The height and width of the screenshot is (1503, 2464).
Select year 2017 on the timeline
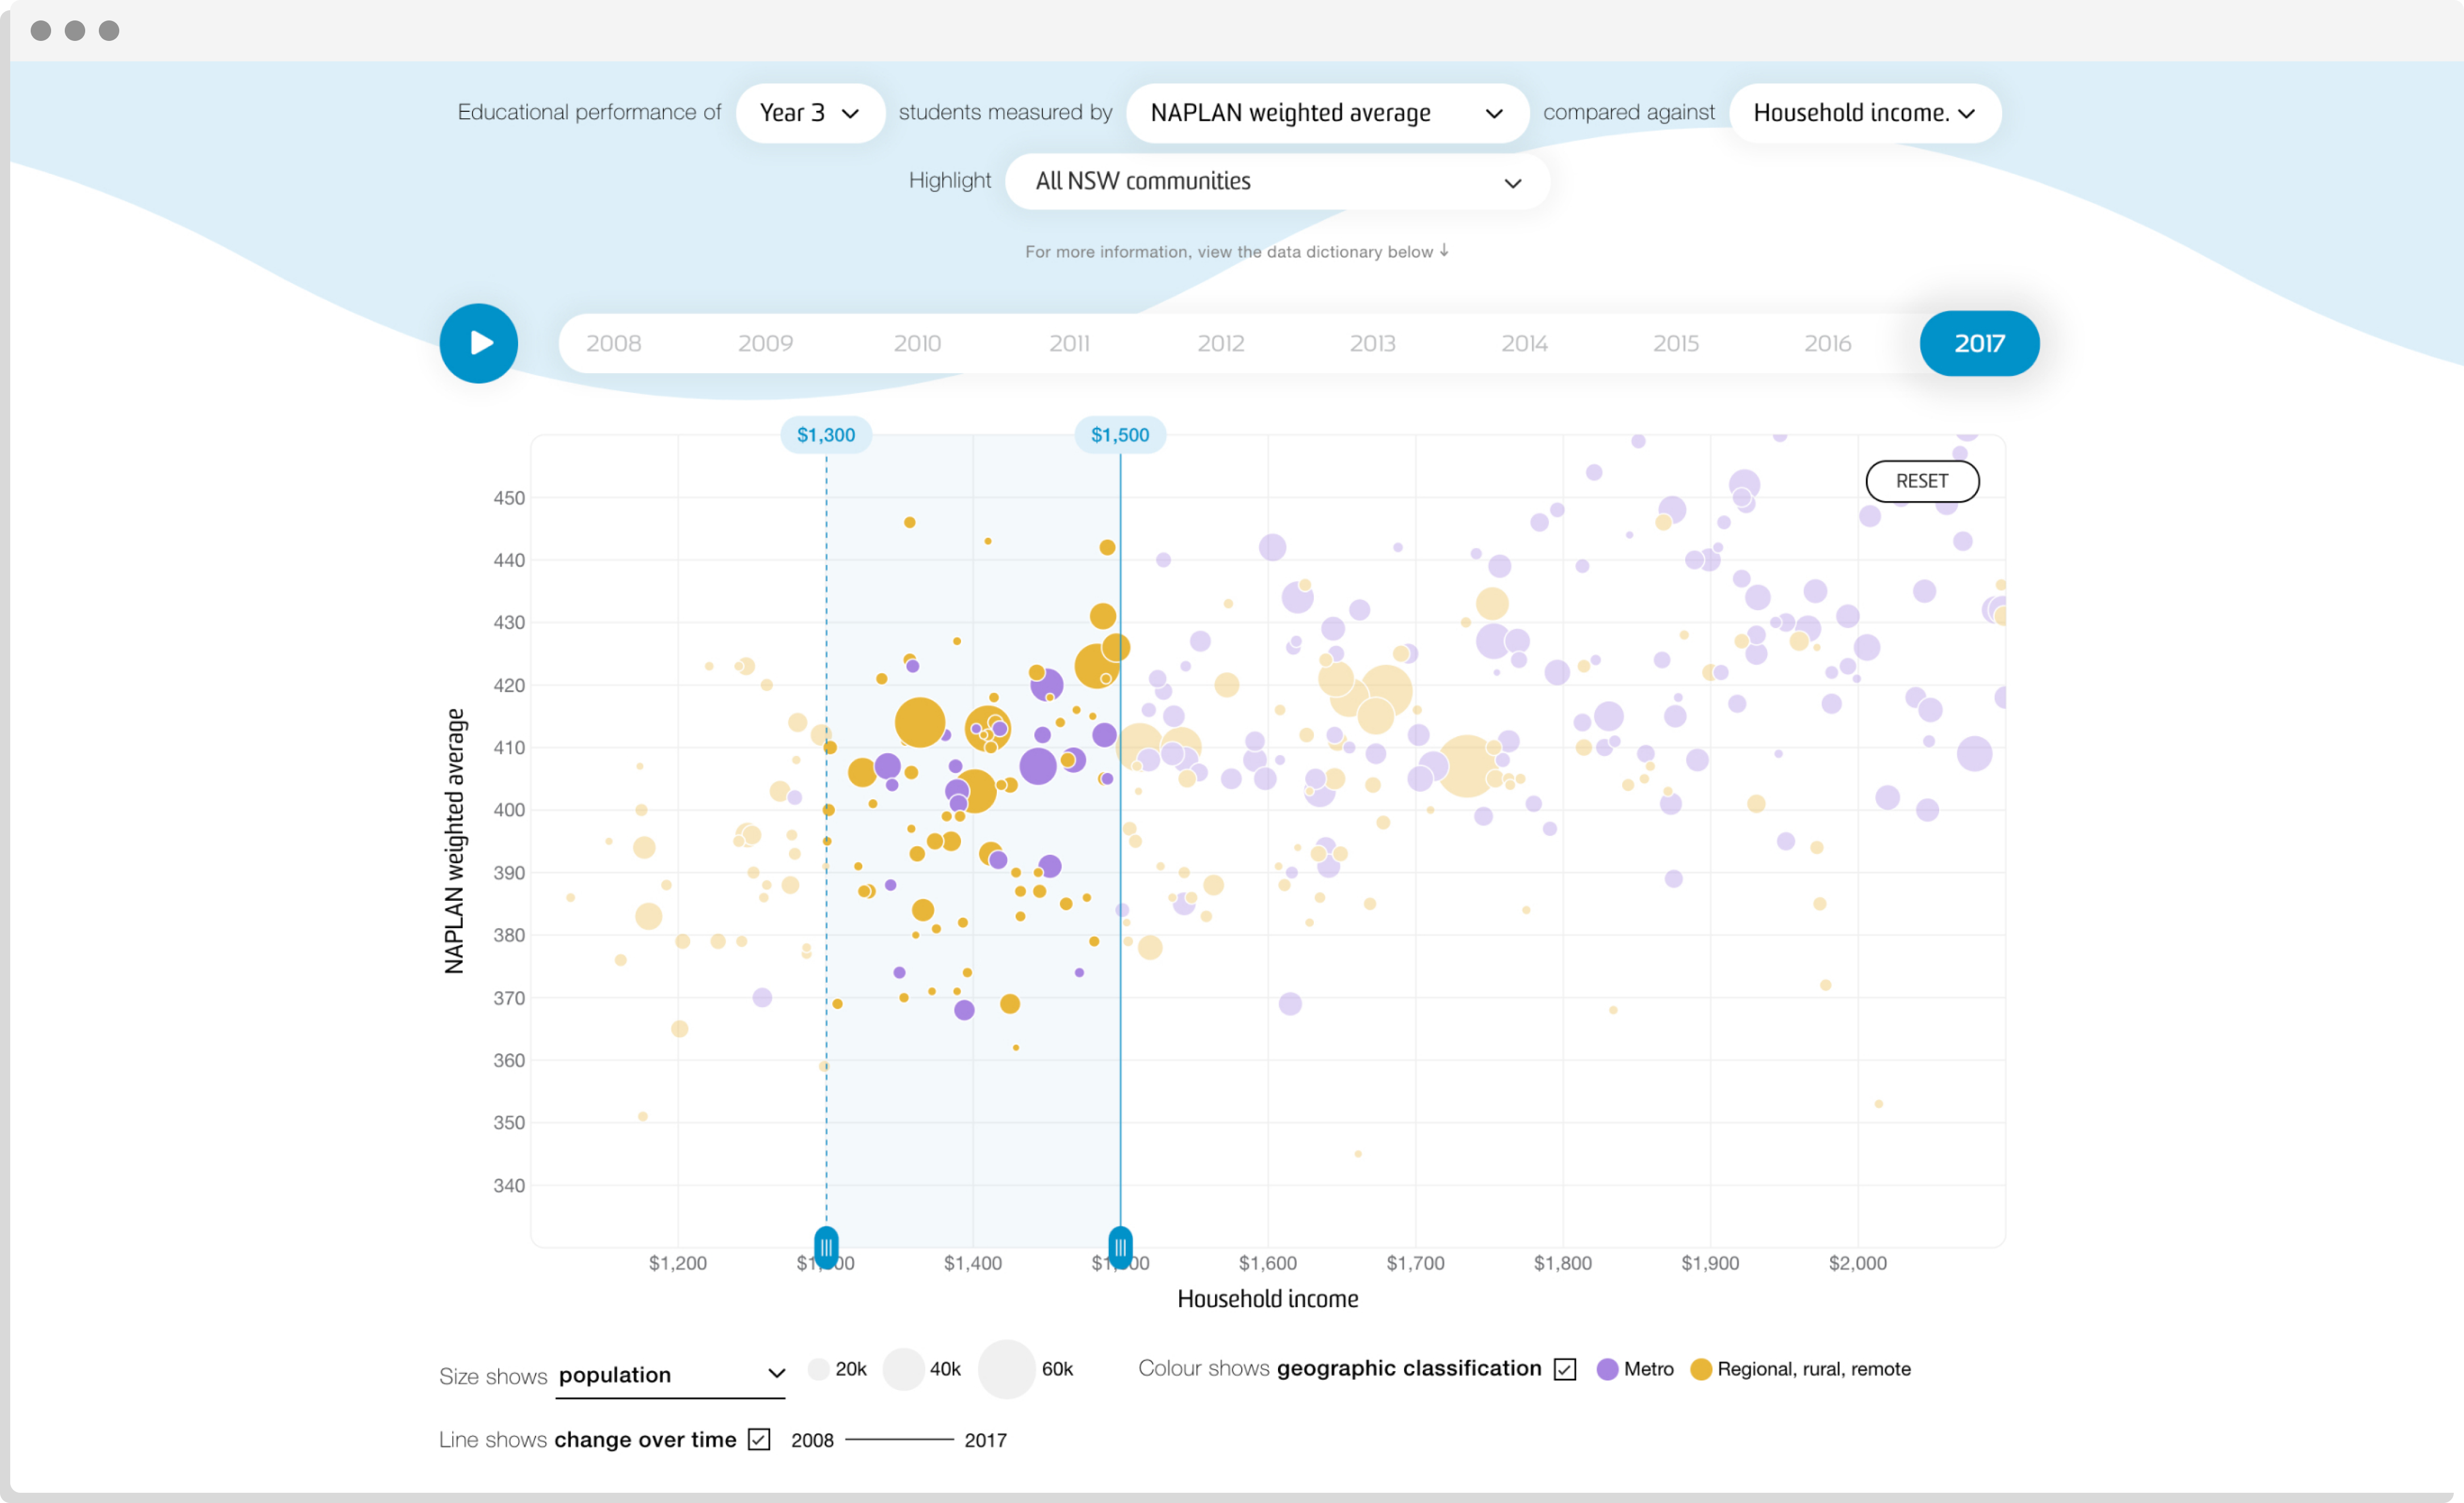(1979, 343)
